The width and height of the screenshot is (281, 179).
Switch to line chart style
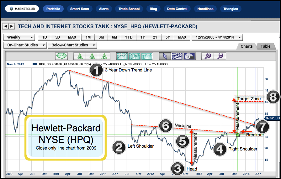[x=122, y=56]
